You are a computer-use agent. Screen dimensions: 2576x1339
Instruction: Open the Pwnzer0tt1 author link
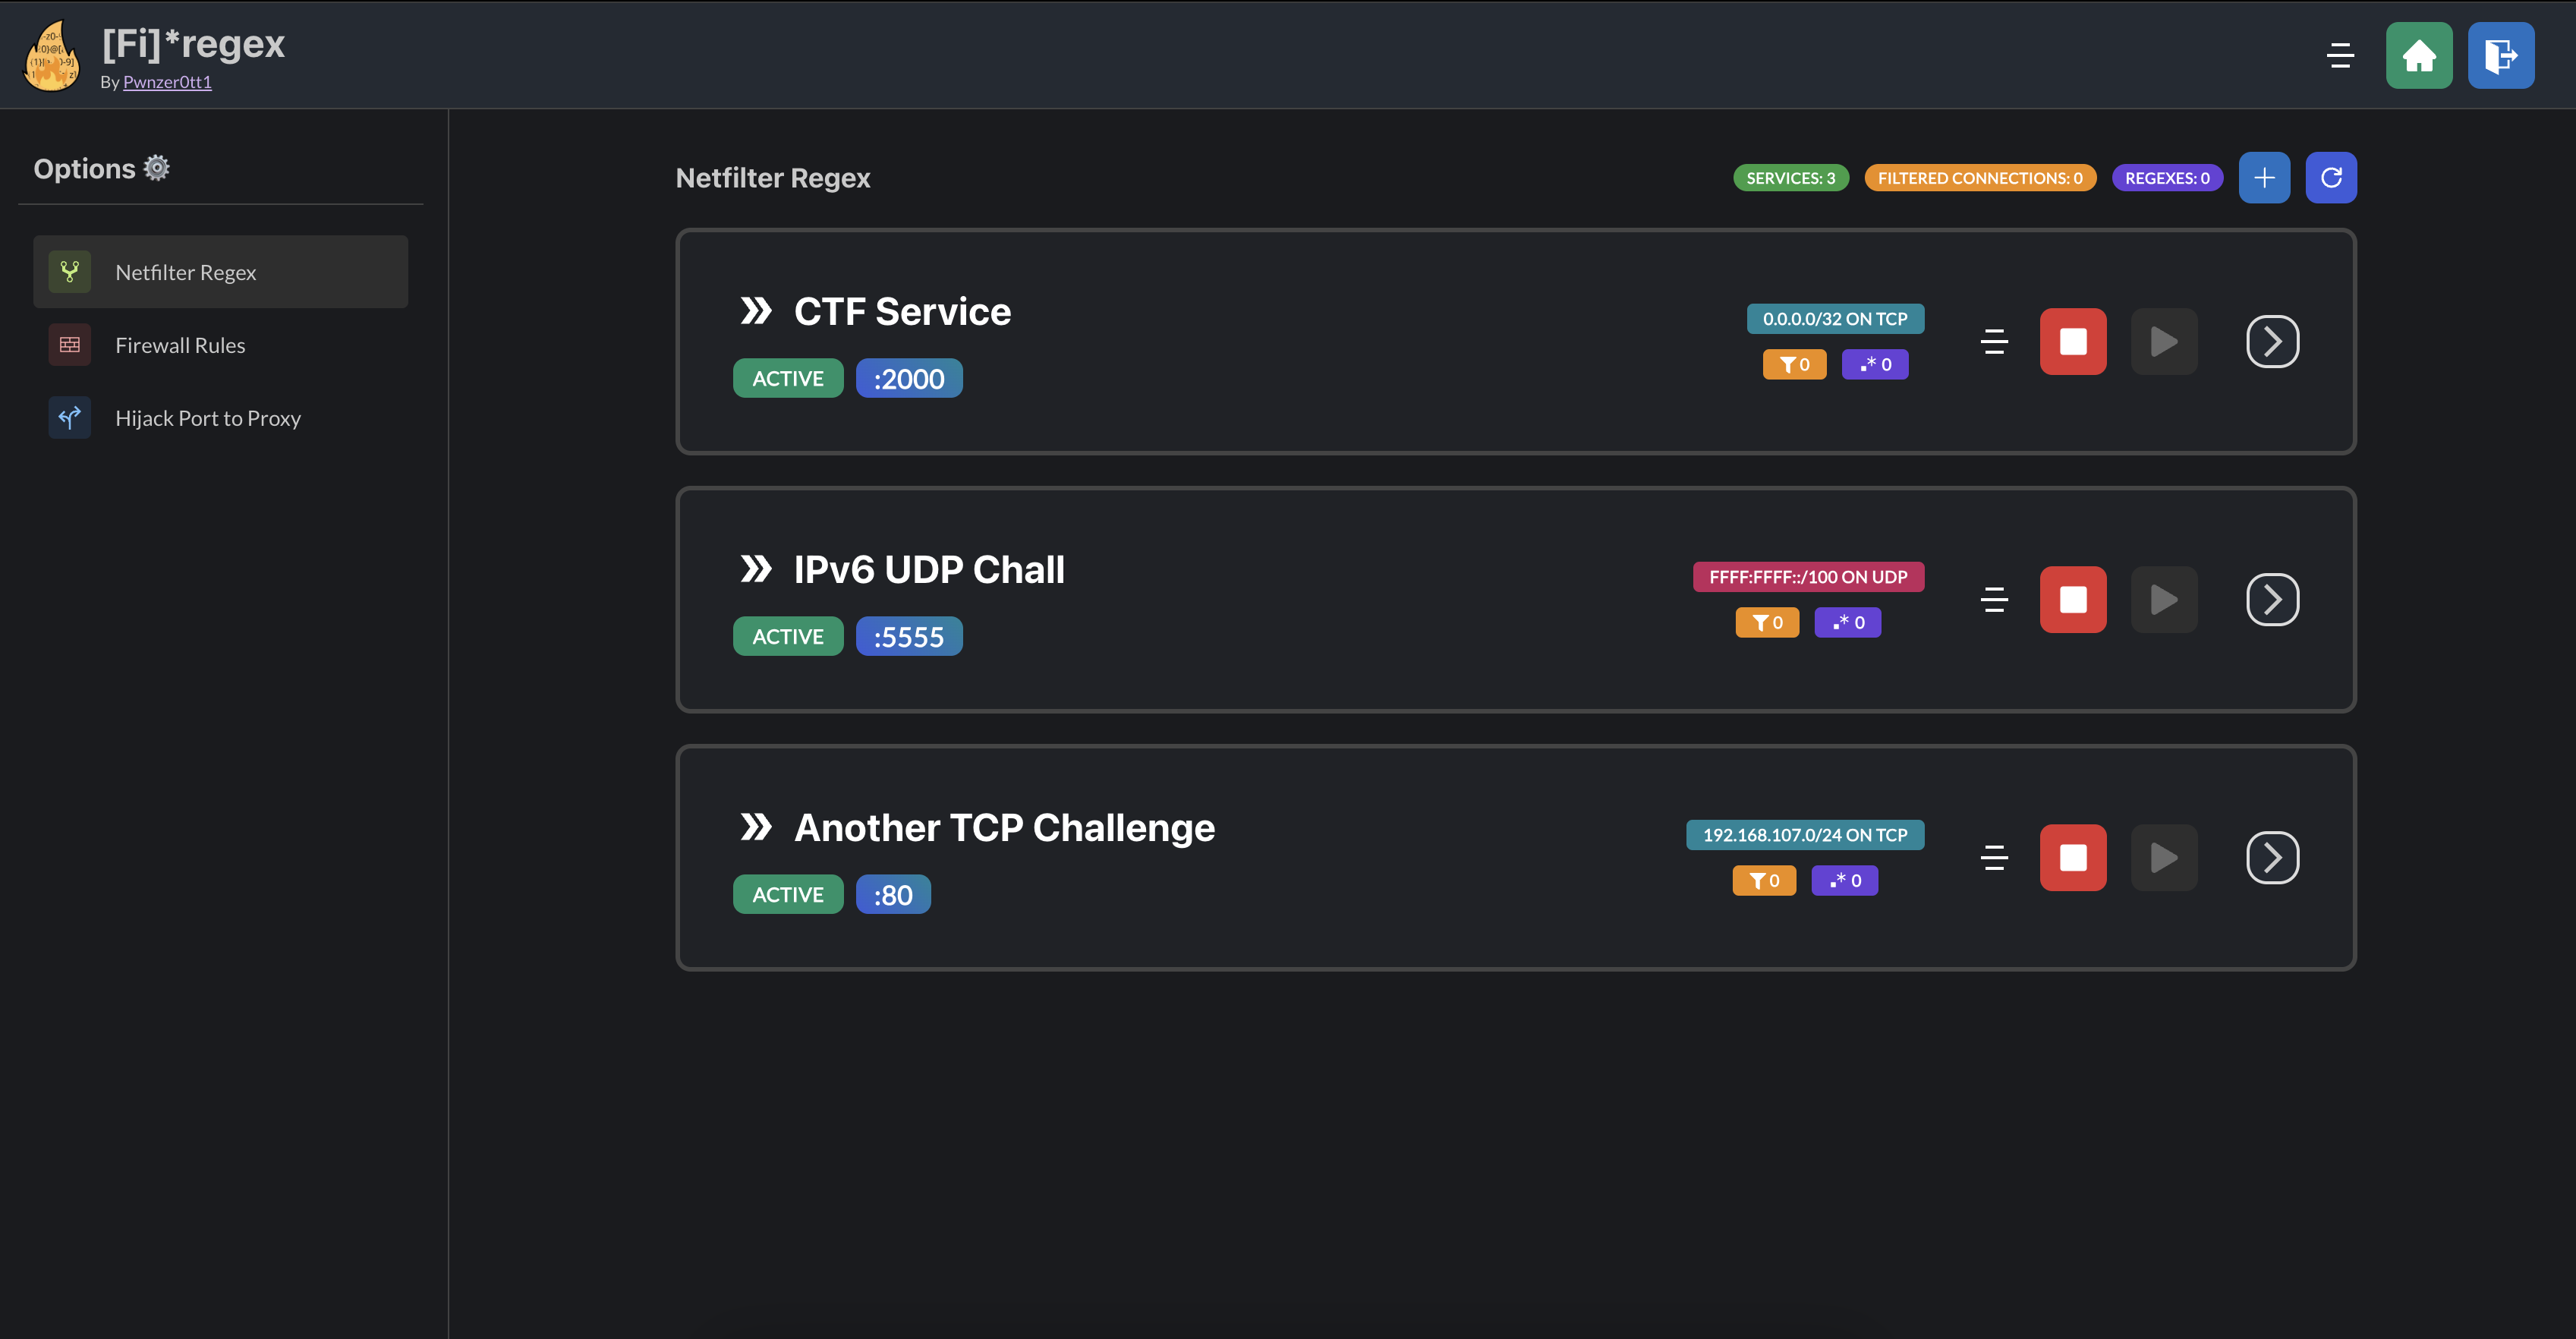[x=167, y=81]
